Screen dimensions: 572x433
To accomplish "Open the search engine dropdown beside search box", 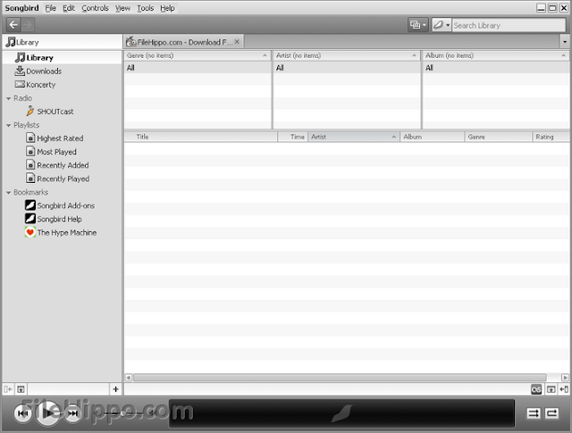I will pyautogui.click(x=442, y=25).
